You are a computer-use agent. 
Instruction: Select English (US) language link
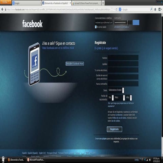point(42,153)
